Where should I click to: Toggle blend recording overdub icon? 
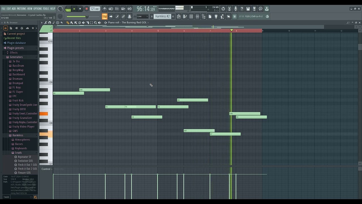123,9
